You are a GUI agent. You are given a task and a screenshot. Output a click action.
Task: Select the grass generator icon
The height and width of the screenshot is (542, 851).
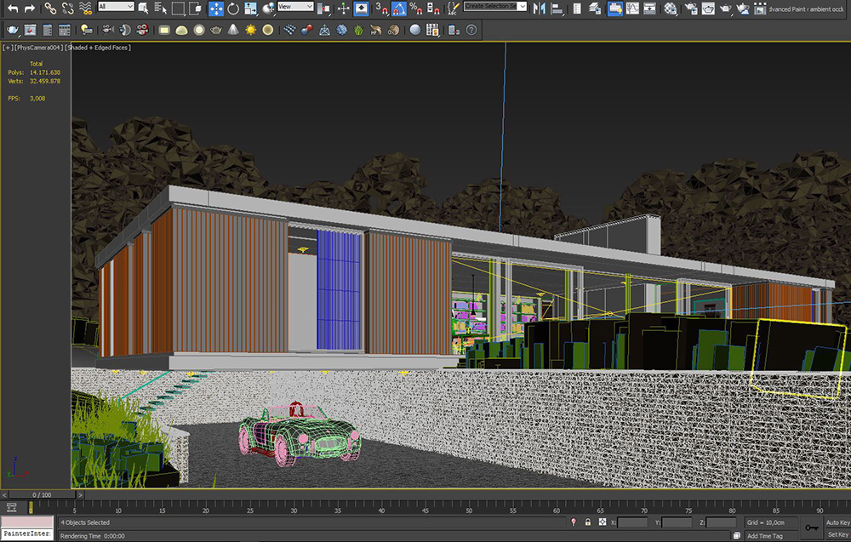pos(359,30)
